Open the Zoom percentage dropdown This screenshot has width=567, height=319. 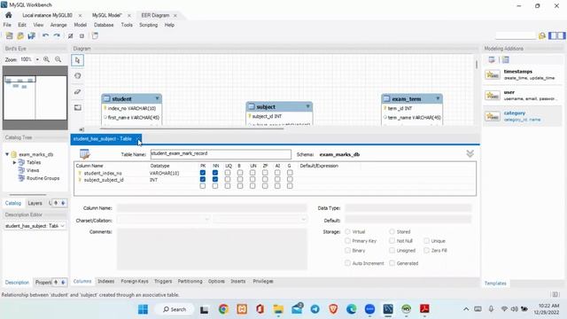(x=37, y=59)
